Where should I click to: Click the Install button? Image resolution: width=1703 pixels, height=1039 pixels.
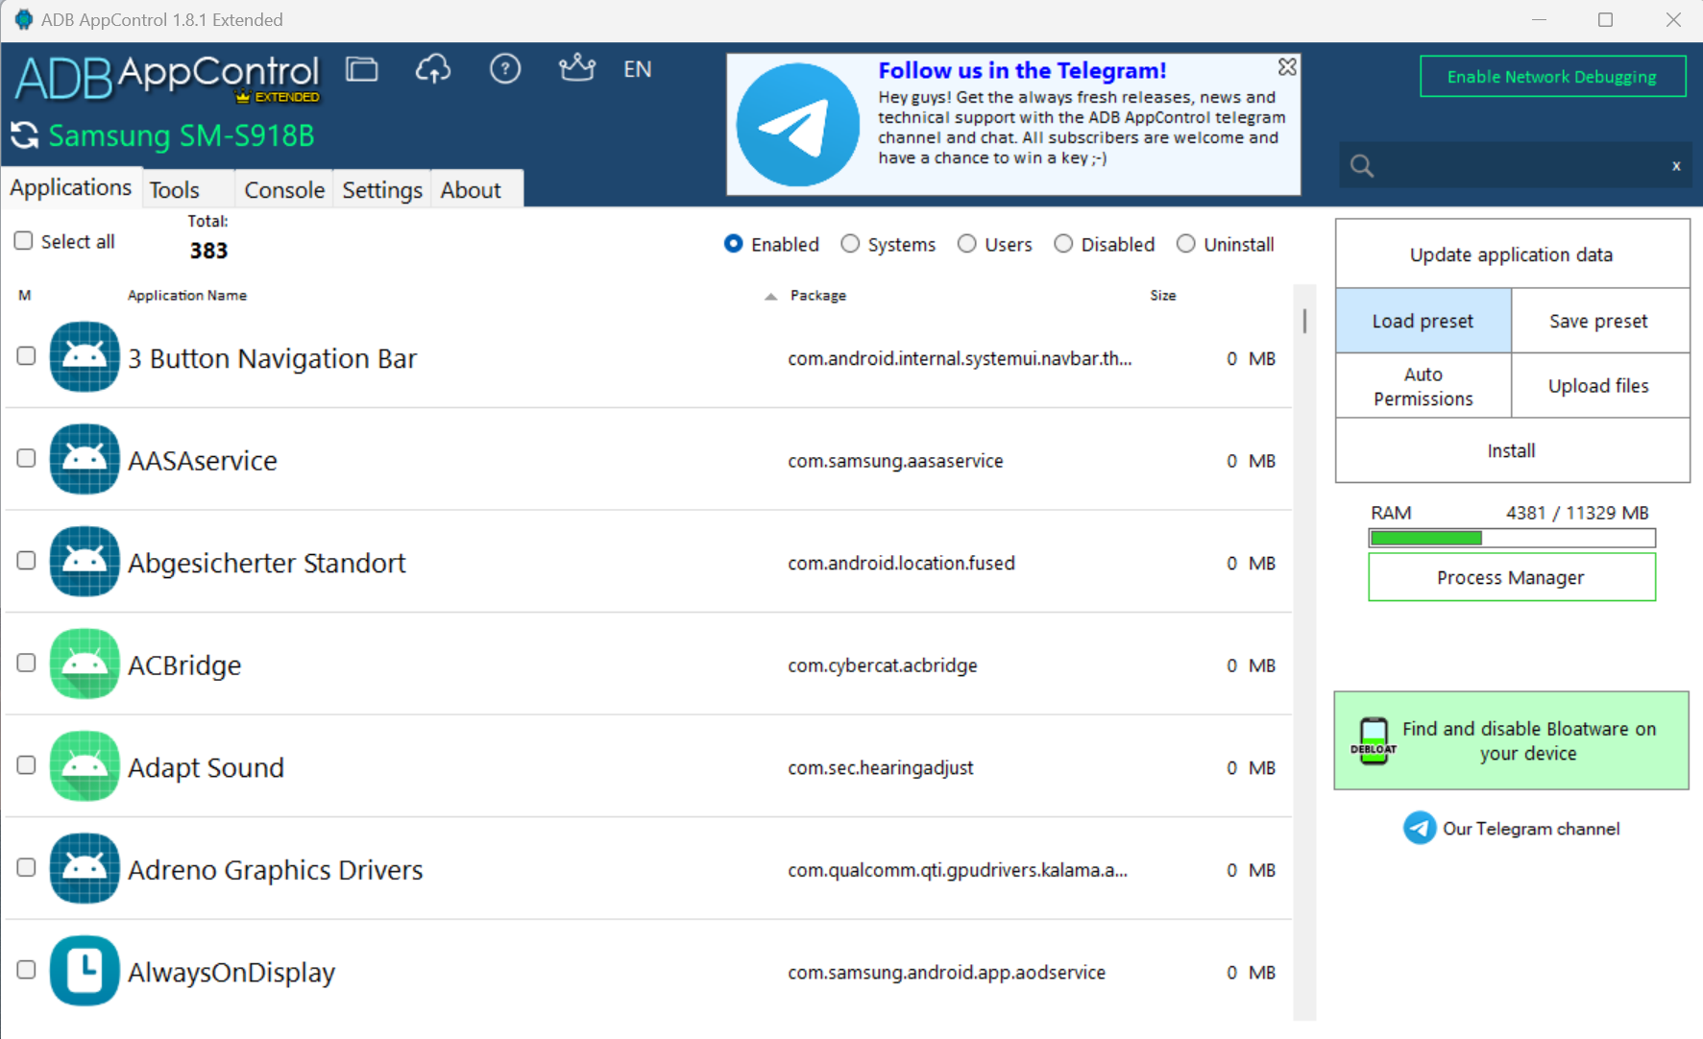point(1512,450)
